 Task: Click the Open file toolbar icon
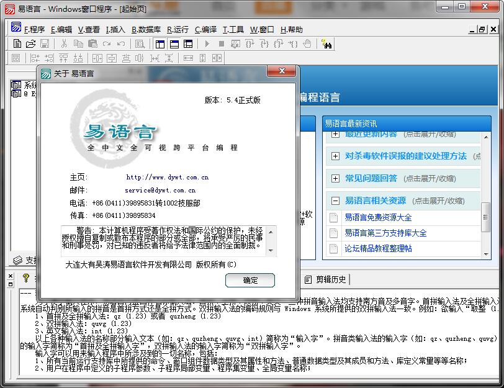[31, 43]
